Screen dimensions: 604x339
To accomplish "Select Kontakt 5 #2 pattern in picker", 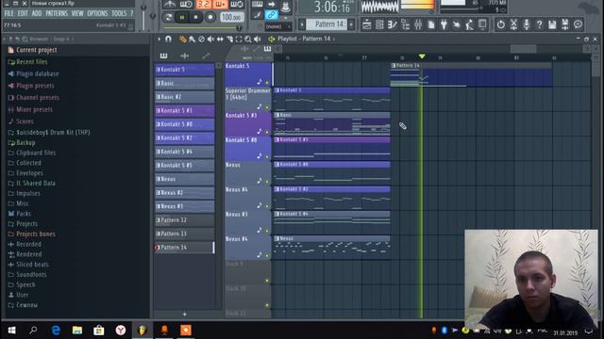I will 185,138.
